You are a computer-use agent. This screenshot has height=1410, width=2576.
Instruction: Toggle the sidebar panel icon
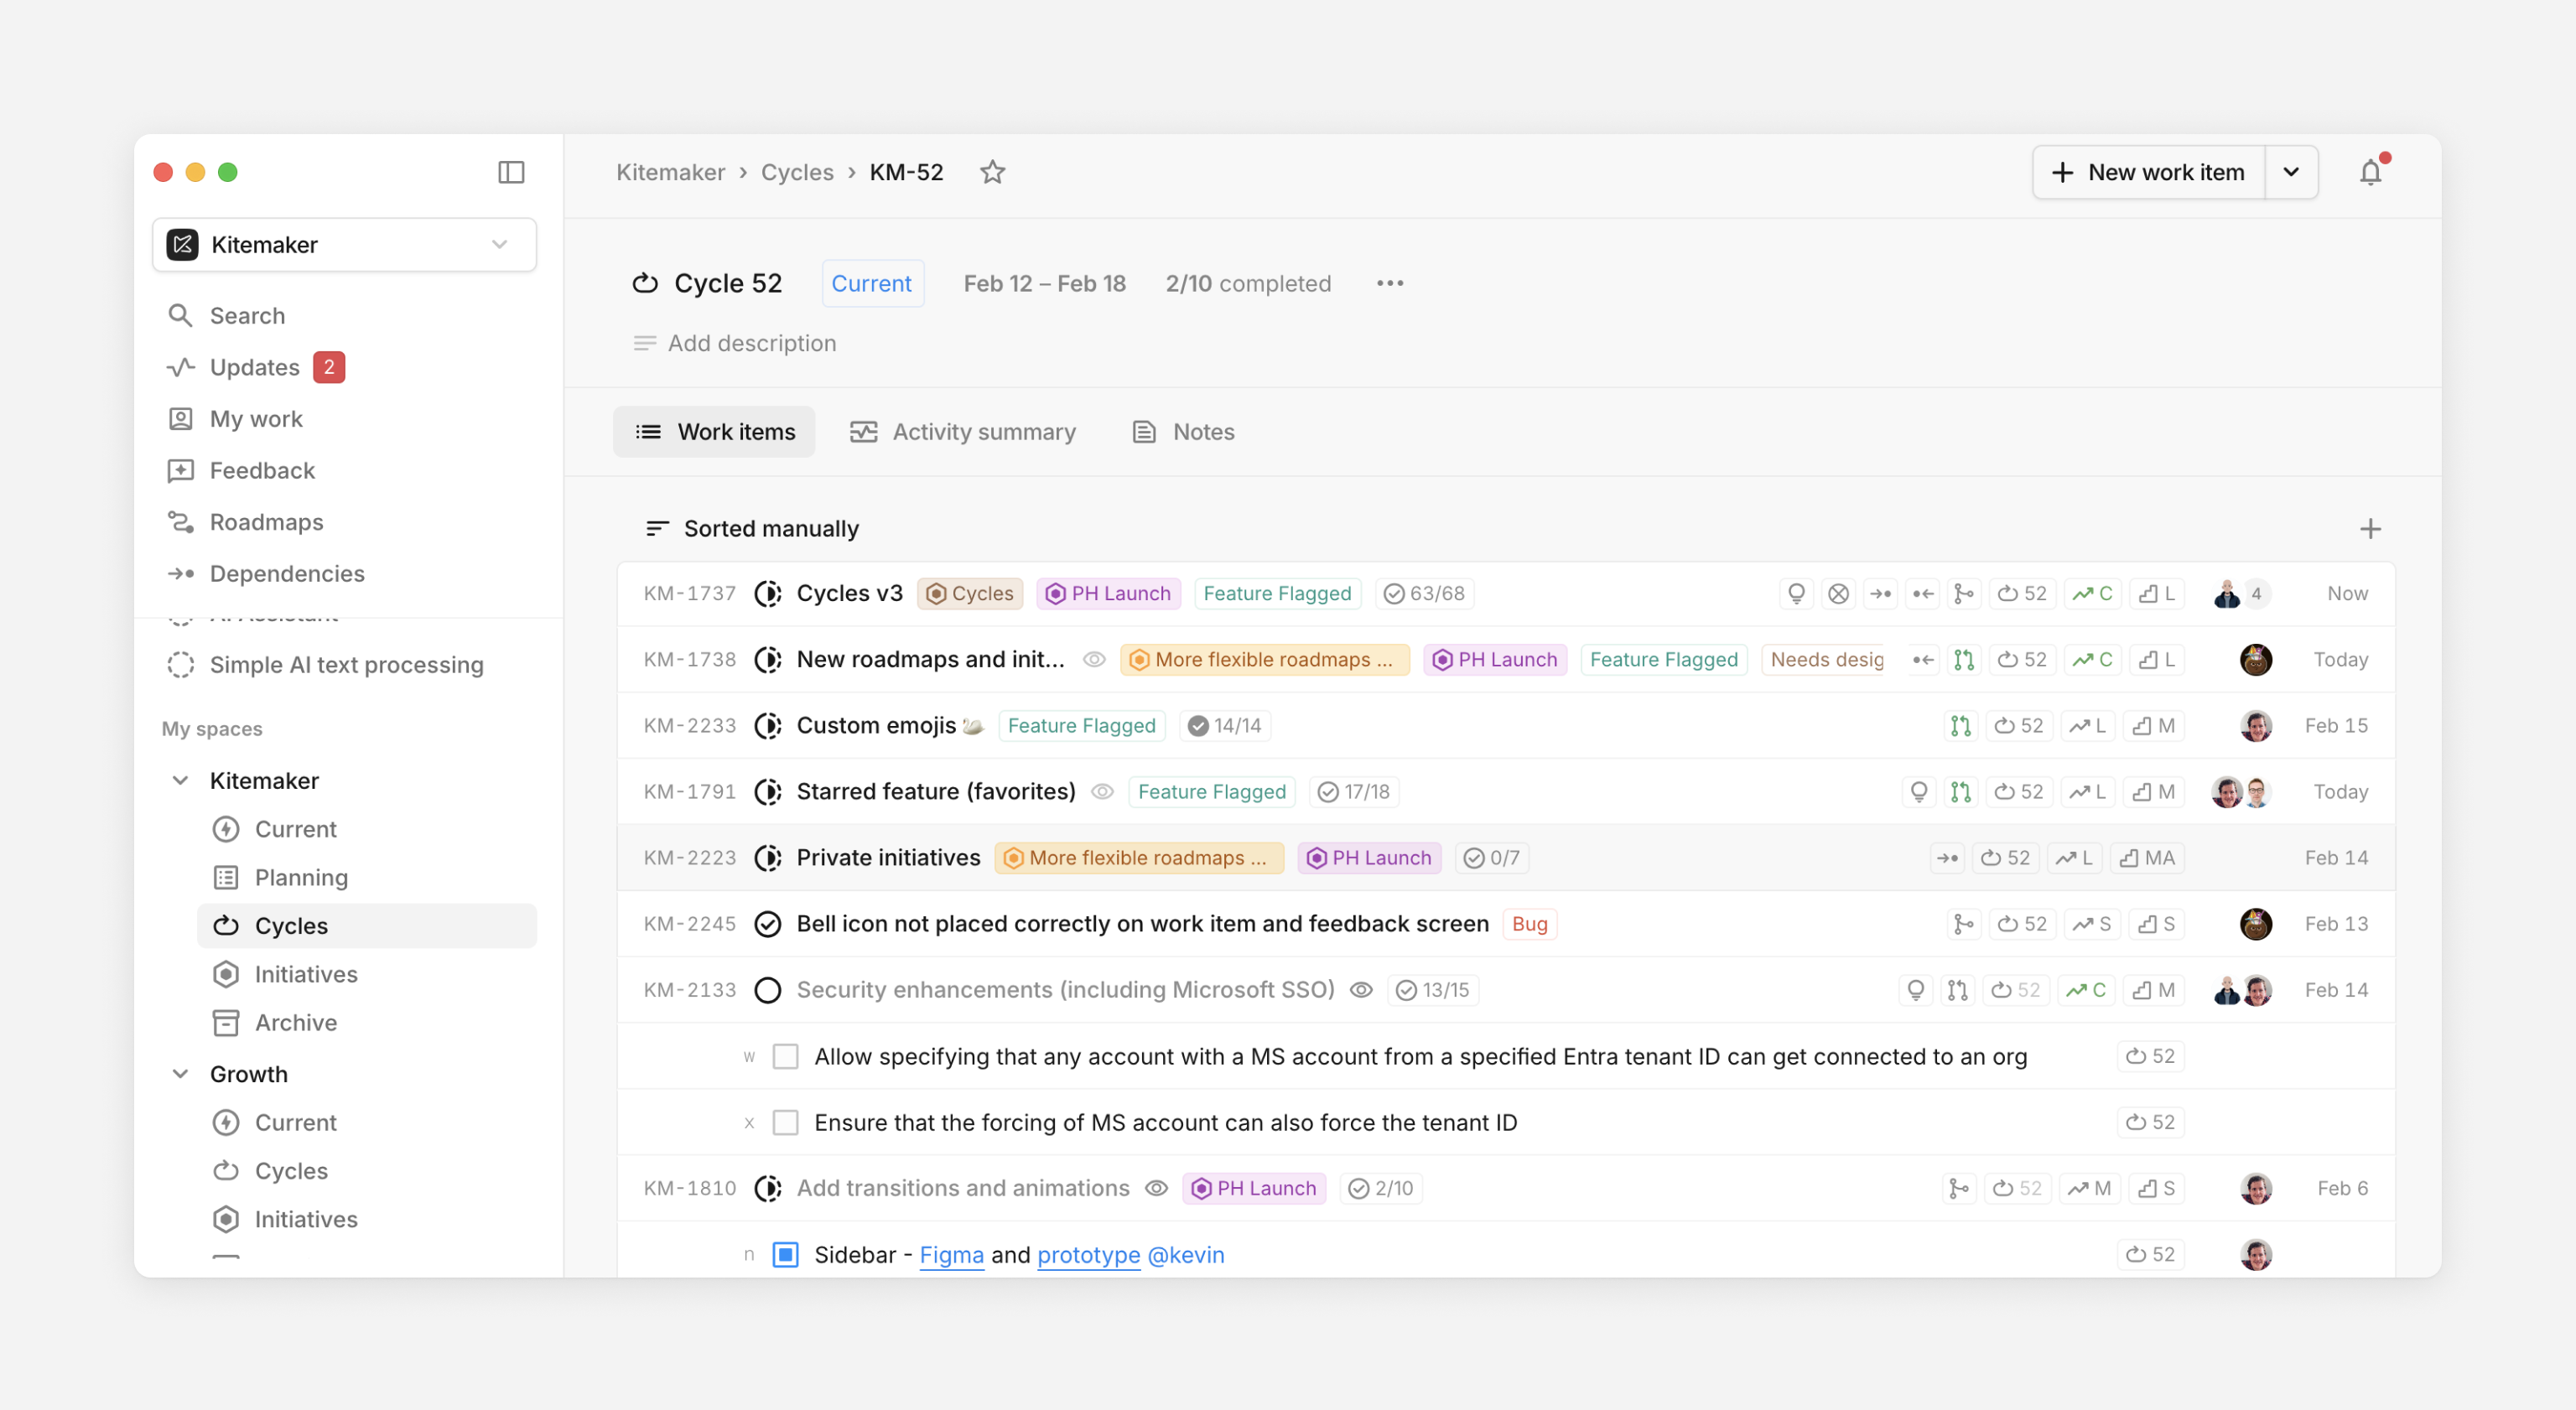coord(511,172)
